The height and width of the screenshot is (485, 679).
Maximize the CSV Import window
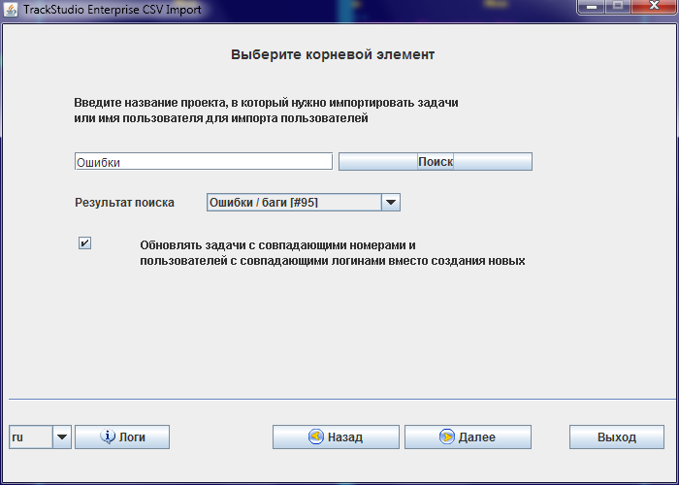click(617, 8)
